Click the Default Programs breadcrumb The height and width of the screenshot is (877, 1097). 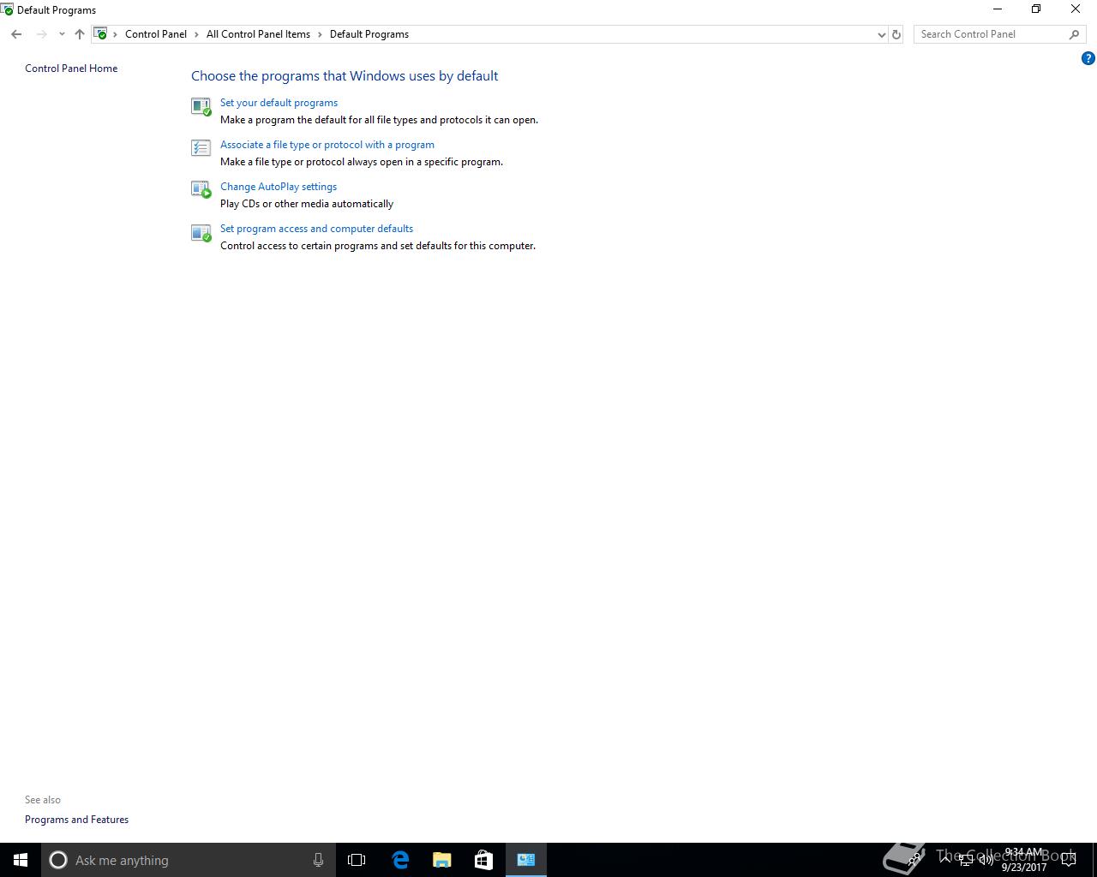[x=369, y=34]
